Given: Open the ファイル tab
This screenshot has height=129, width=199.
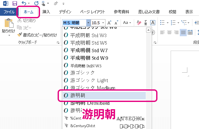Looking at the screenshot, I should click(9, 12).
